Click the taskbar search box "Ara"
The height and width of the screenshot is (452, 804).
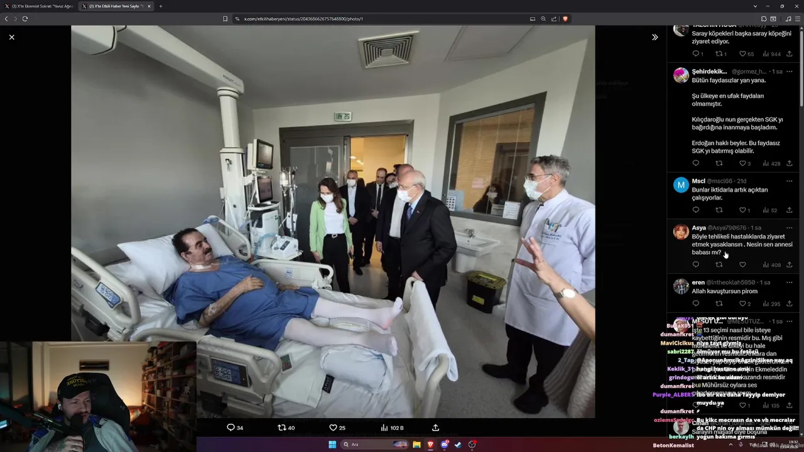[x=375, y=444]
